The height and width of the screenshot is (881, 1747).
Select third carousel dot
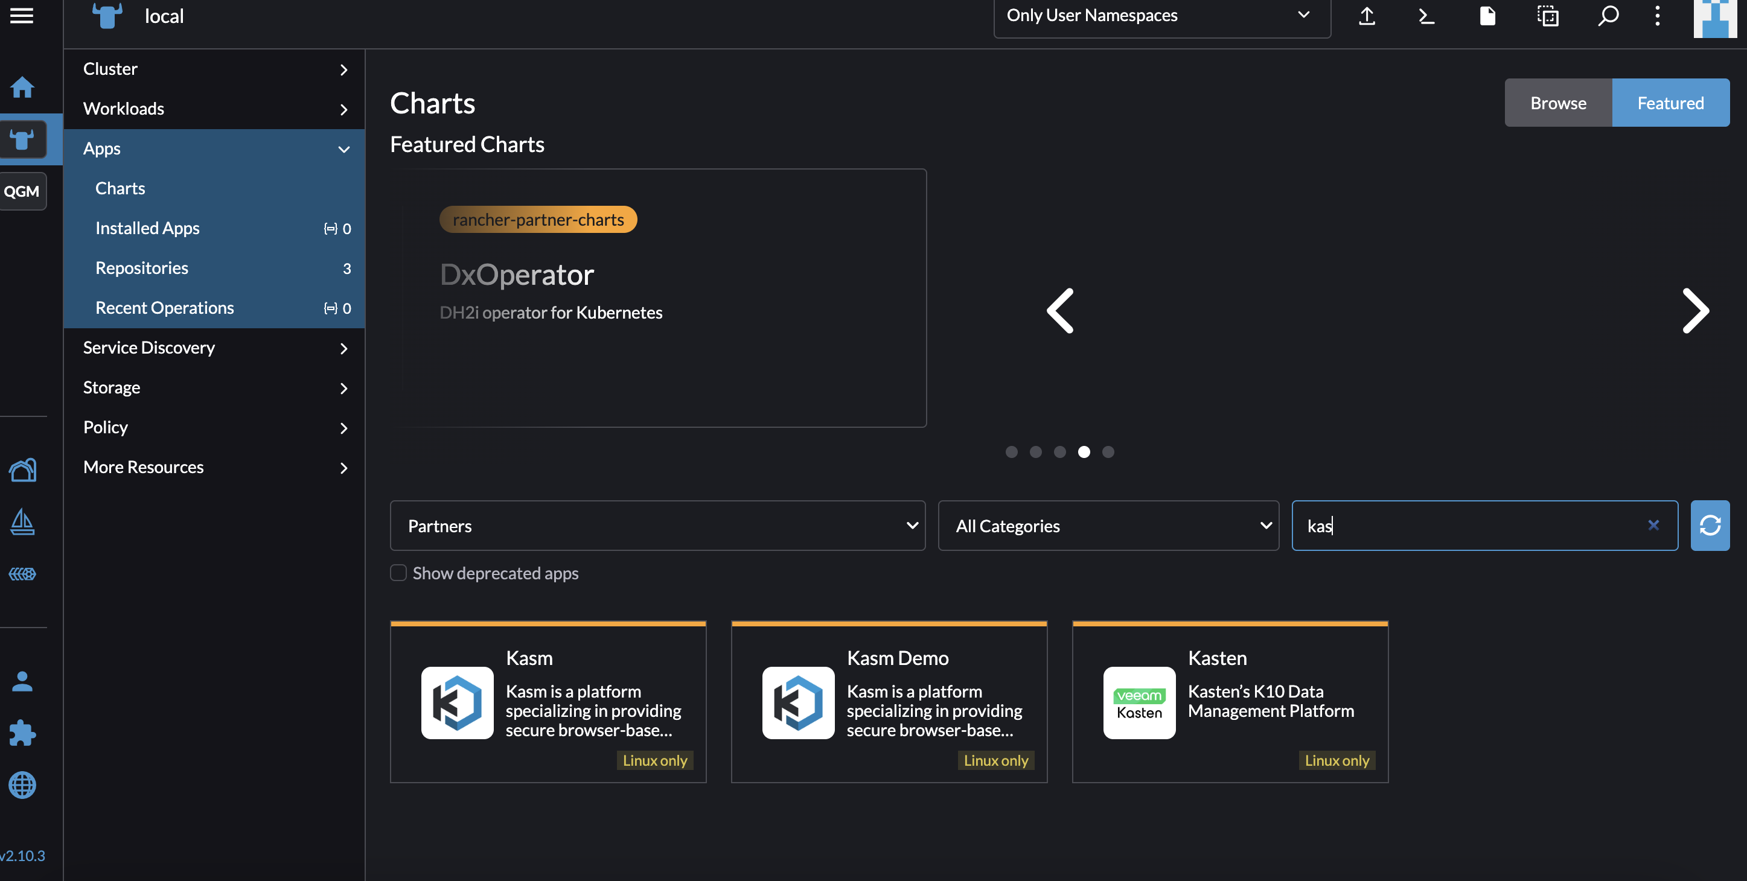click(1060, 452)
